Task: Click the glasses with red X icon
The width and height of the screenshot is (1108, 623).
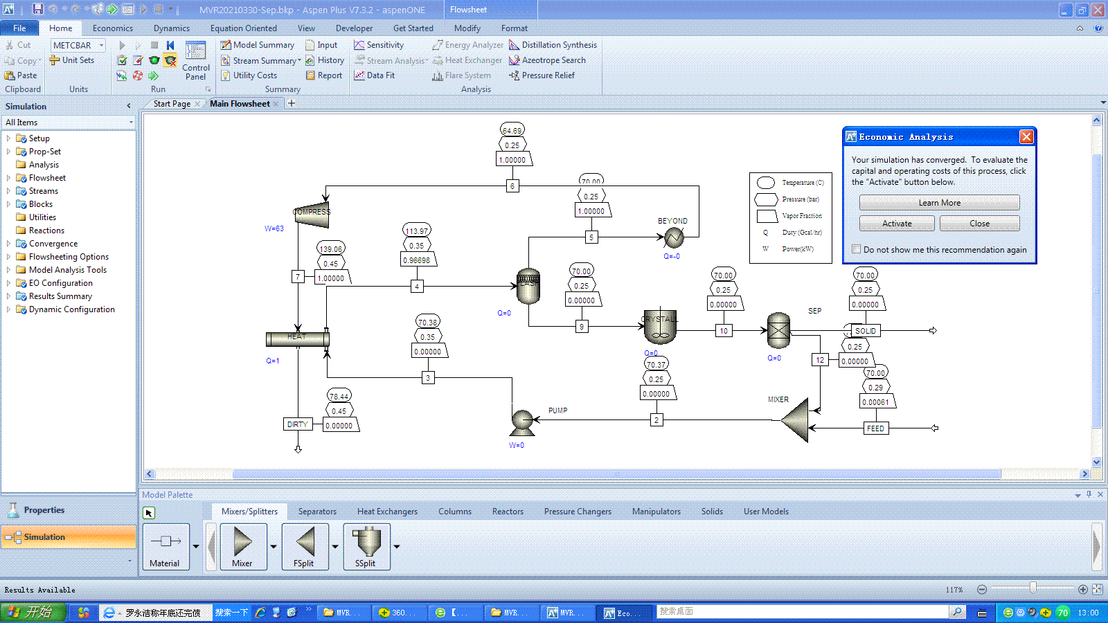Action: [170, 60]
